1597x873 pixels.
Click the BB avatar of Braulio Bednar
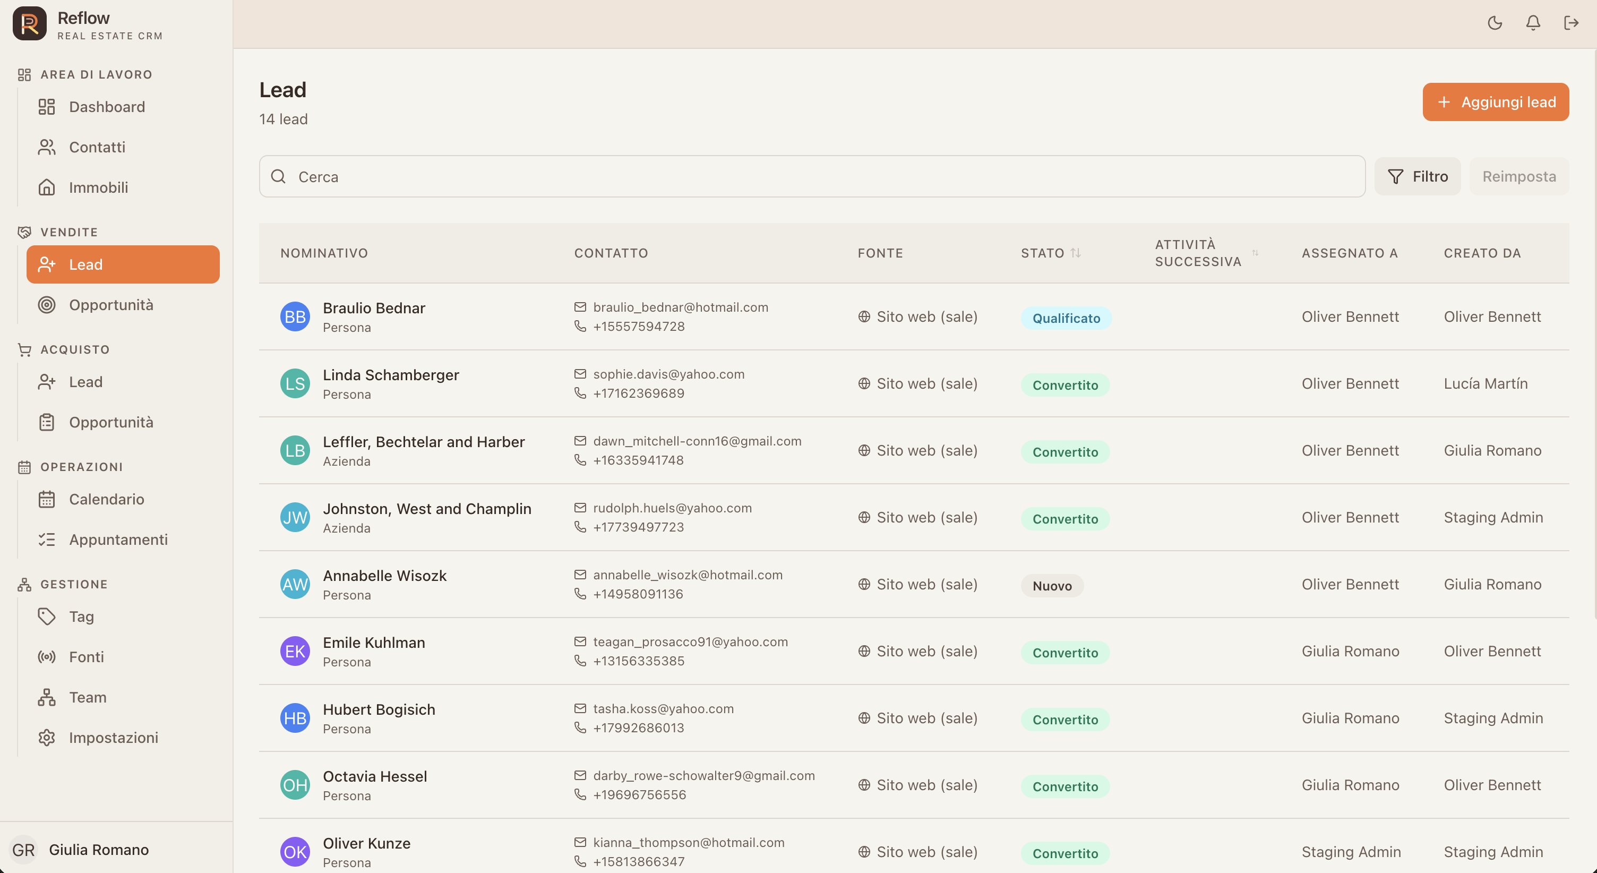(295, 317)
